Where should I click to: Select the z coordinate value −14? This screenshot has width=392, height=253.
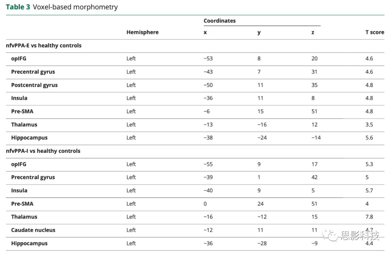(316, 138)
